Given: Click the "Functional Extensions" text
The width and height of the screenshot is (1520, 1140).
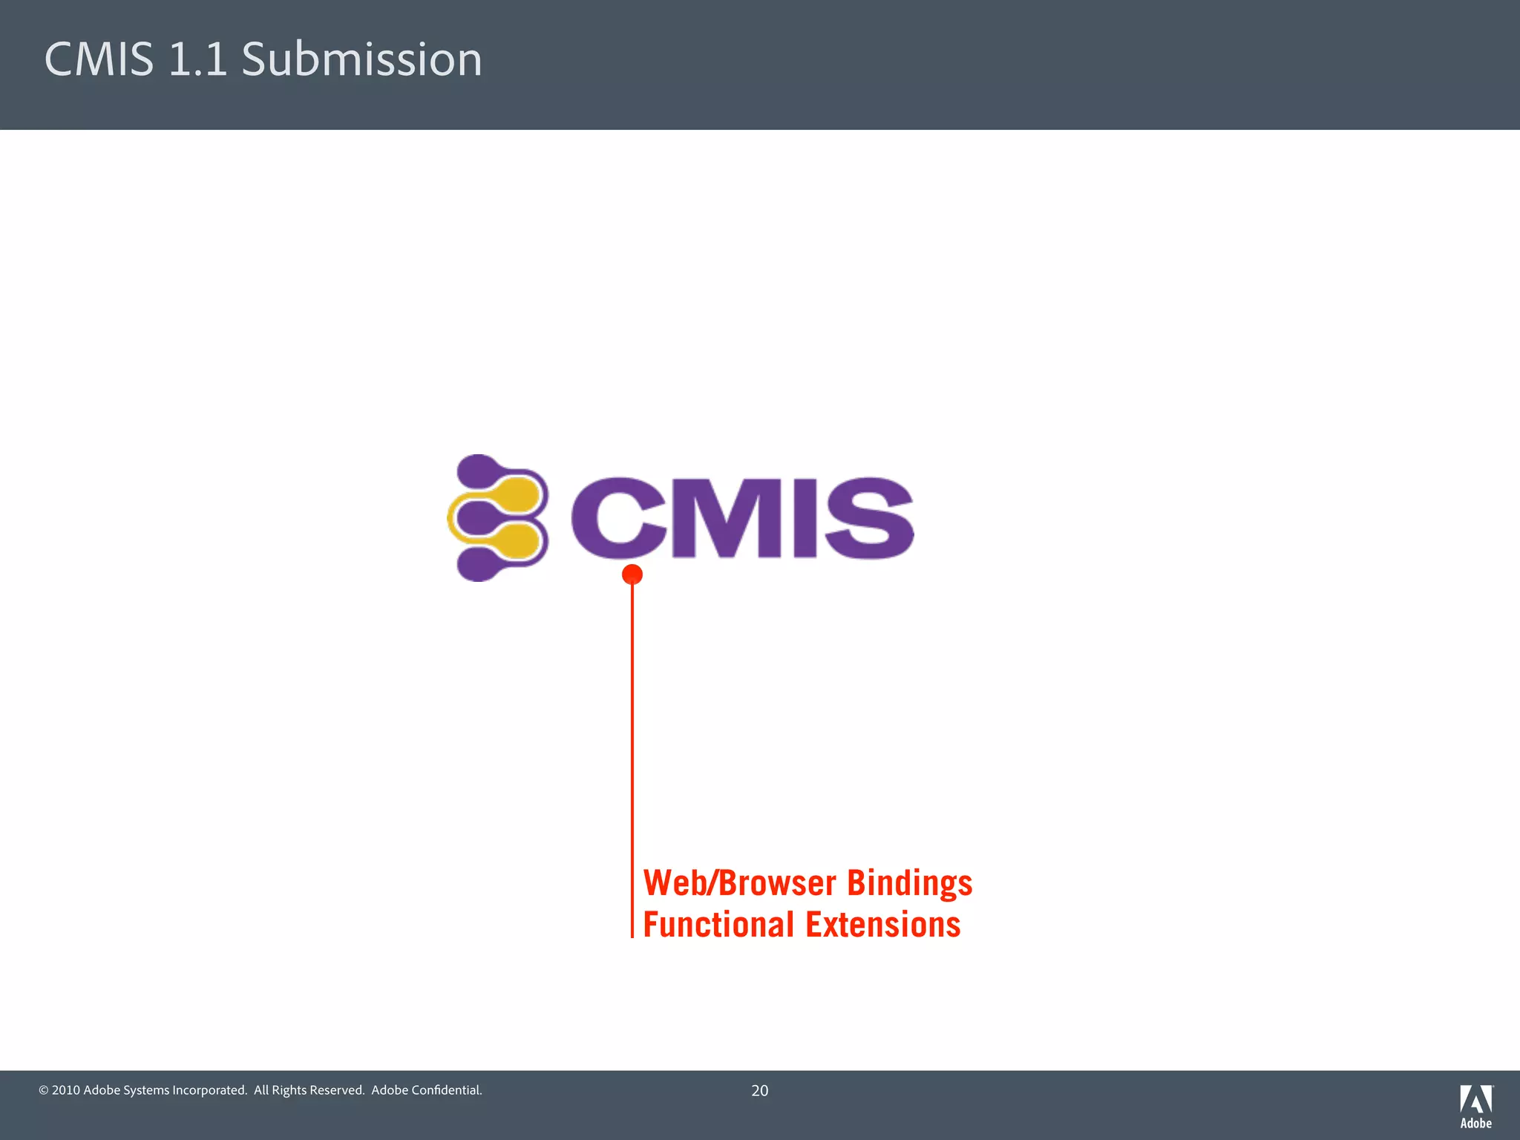Looking at the screenshot, I should (x=802, y=925).
